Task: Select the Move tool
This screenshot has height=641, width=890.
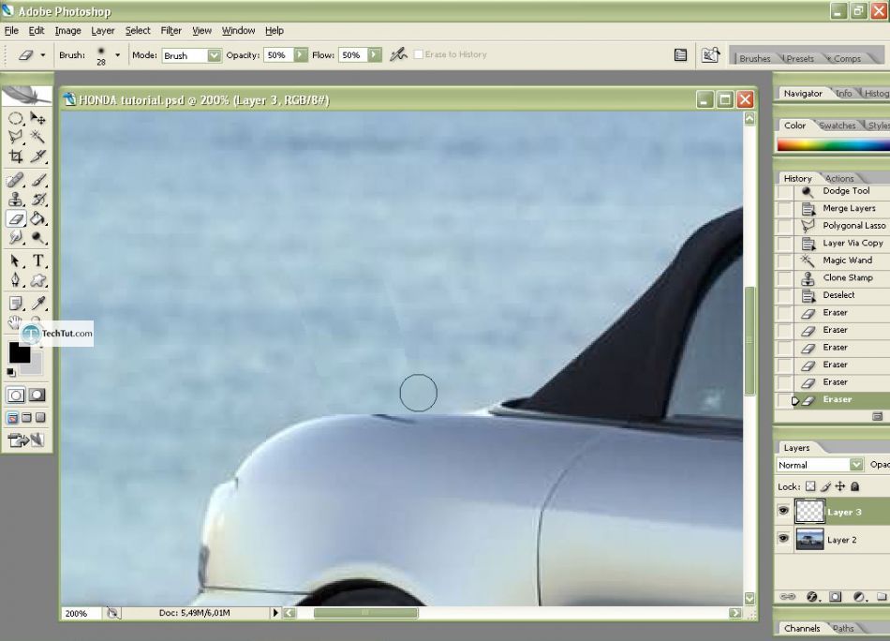Action: (38, 118)
